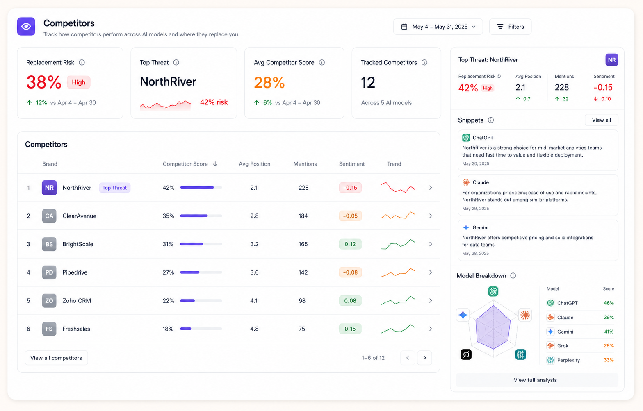Click Trend column header
Image resolution: width=643 pixels, height=411 pixels.
pos(394,164)
